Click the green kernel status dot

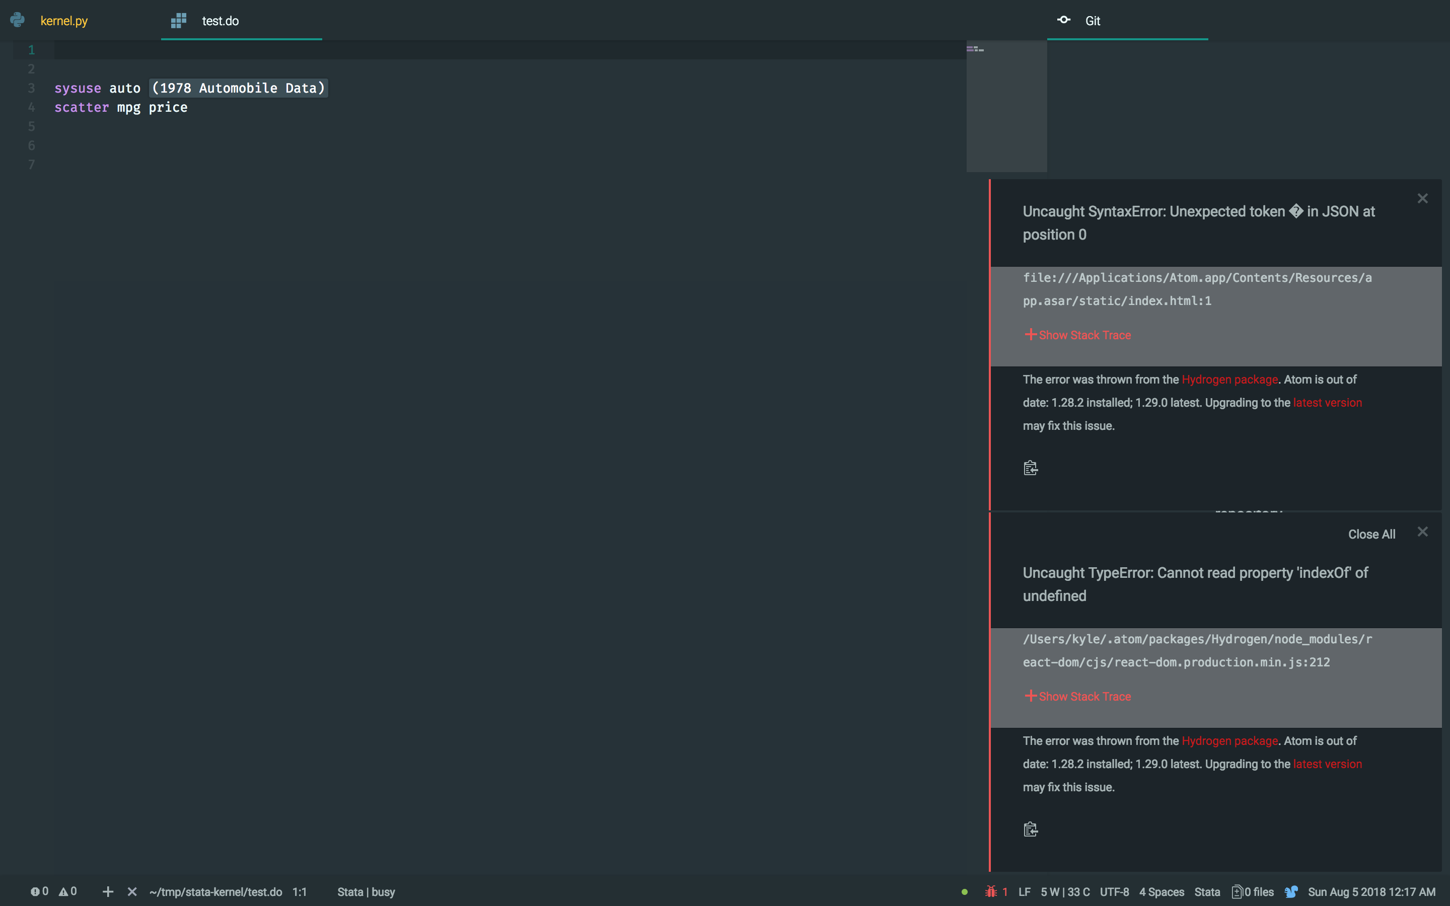964,891
